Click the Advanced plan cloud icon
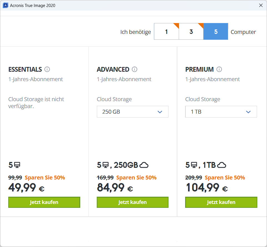The width and height of the screenshot is (267, 247). point(144,165)
